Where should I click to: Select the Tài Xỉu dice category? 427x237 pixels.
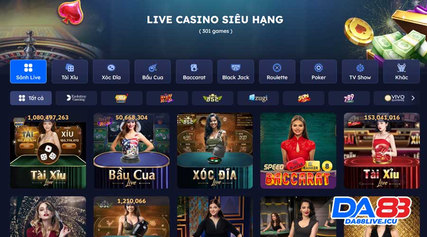[70, 72]
